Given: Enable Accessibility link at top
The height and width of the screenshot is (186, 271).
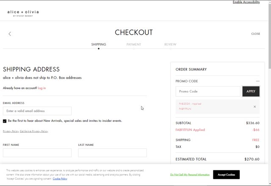Looking at the screenshot, I should click(x=246, y=2).
